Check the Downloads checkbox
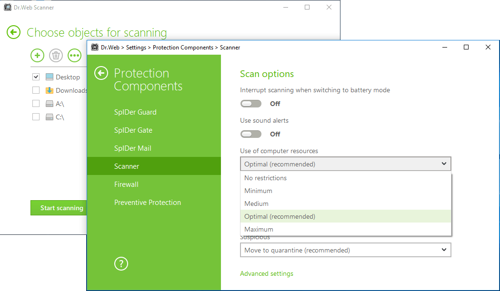500x291 pixels. [x=36, y=90]
